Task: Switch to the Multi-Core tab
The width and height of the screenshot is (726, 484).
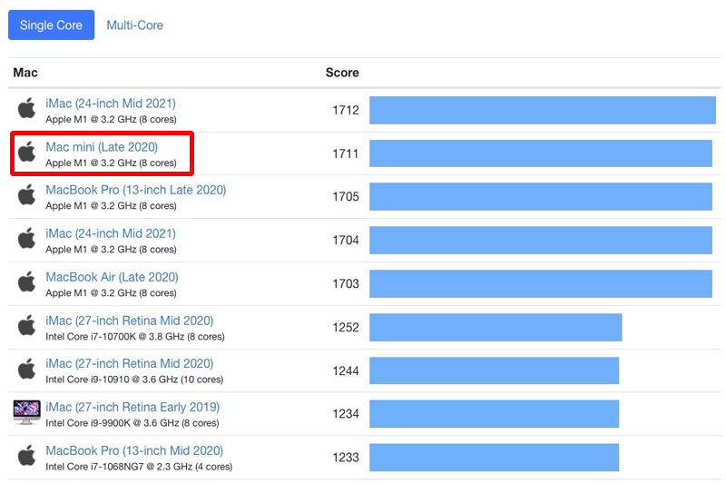Action: pos(134,25)
